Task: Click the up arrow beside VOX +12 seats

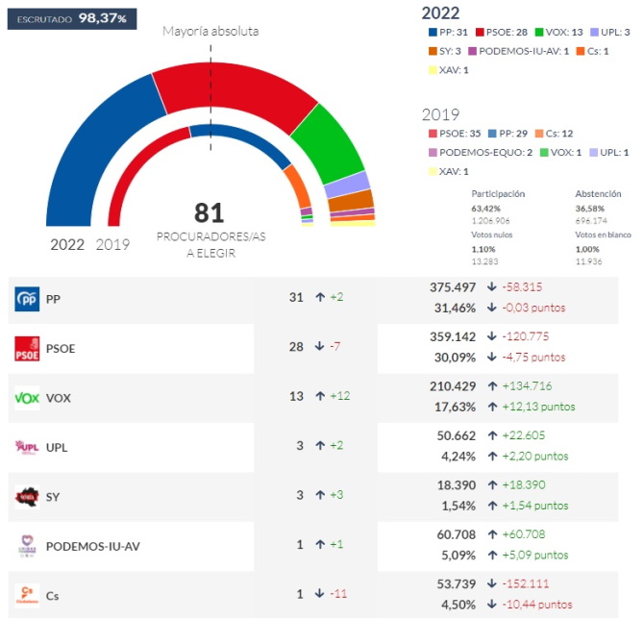Action: pos(321,398)
